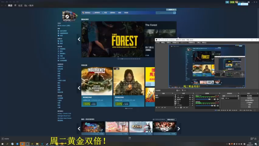Open settings gear of second mixer channel

point(218,106)
